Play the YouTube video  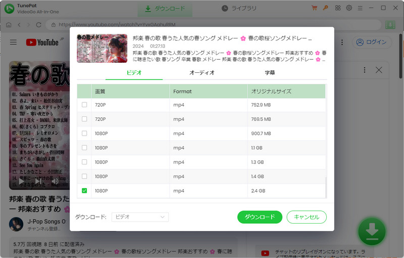click(x=22, y=182)
